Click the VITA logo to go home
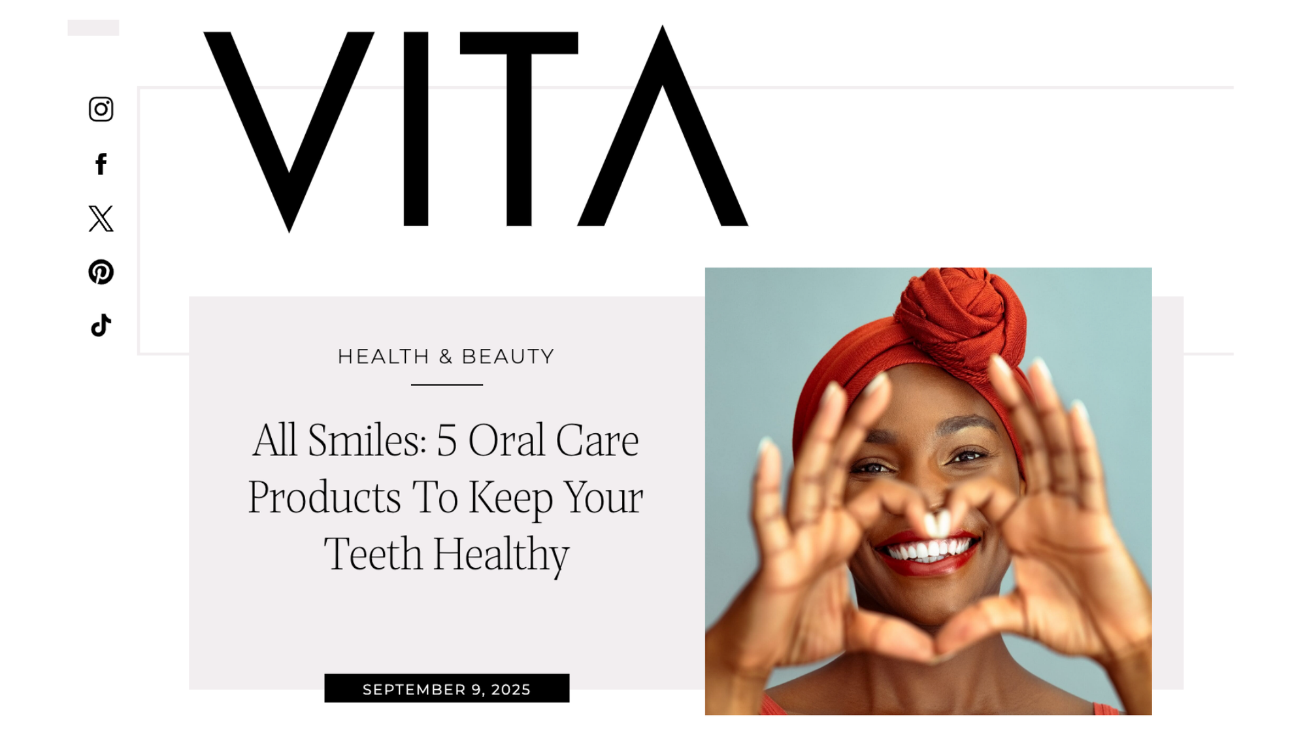Image resolution: width=1307 pixels, height=735 pixels. (476, 129)
